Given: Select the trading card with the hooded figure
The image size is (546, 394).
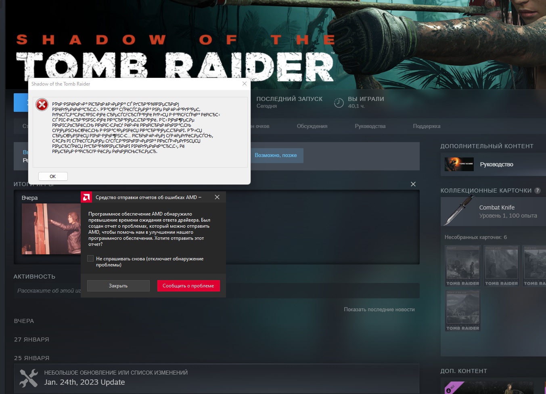Looking at the screenshot, I should click(x=463, y=266).
